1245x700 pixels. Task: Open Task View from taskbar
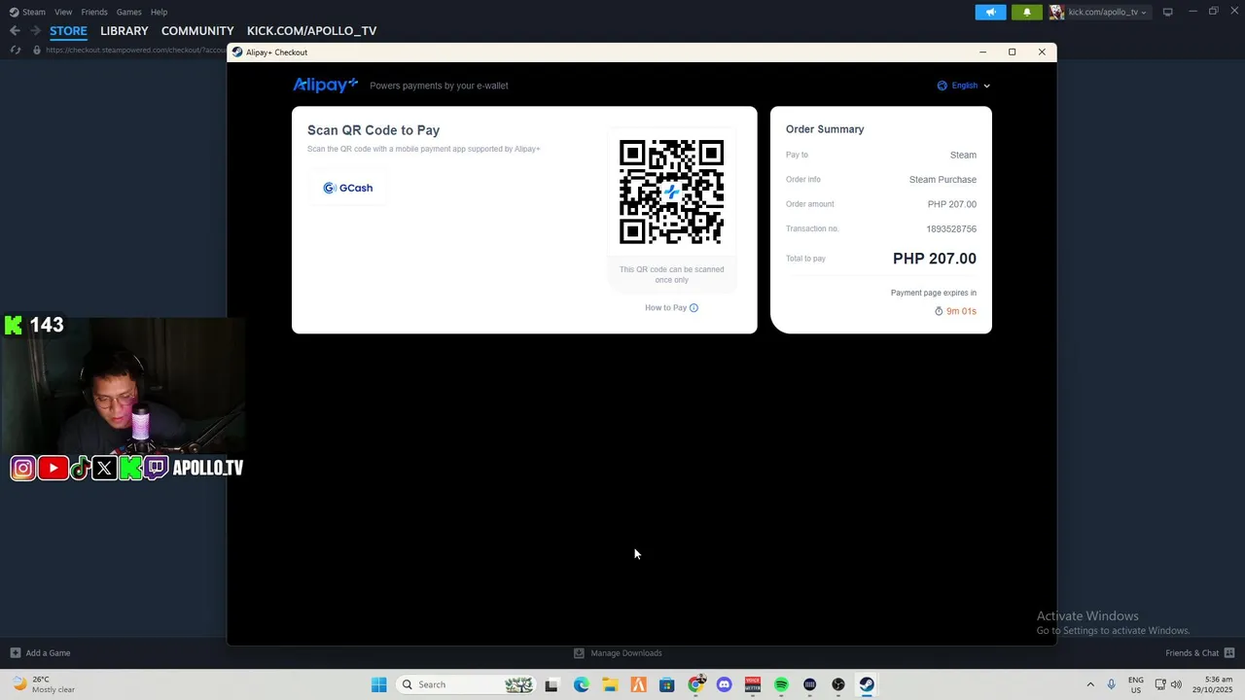pyautogui.click(x=551, y=684)
